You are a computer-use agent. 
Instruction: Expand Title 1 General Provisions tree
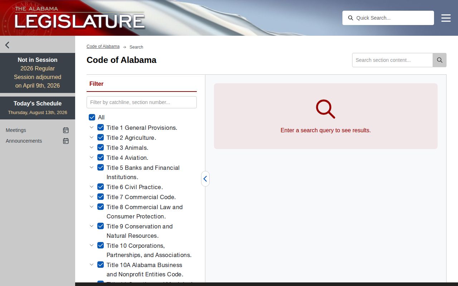point(92,127)
